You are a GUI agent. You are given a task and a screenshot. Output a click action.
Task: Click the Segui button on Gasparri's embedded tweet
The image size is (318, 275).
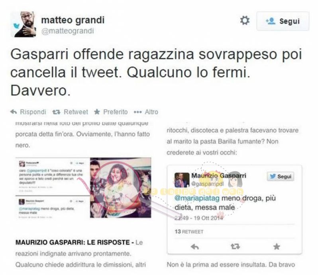tap(281, 176)
